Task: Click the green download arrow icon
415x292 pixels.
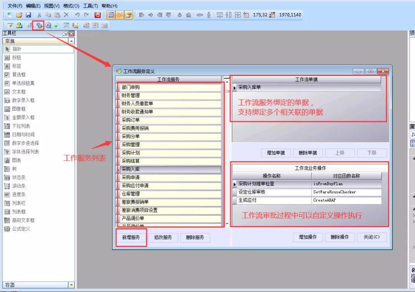Action: point(56,26)
